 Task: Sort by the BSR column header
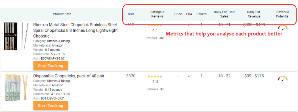(131, 14)
